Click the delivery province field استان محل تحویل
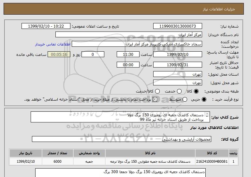The height and width of the screenshot is (177, 251). (178, 74)
